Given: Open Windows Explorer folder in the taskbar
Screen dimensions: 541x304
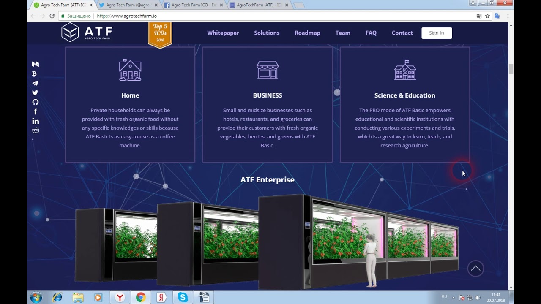Looking at the screenshot, I should 78,297.
